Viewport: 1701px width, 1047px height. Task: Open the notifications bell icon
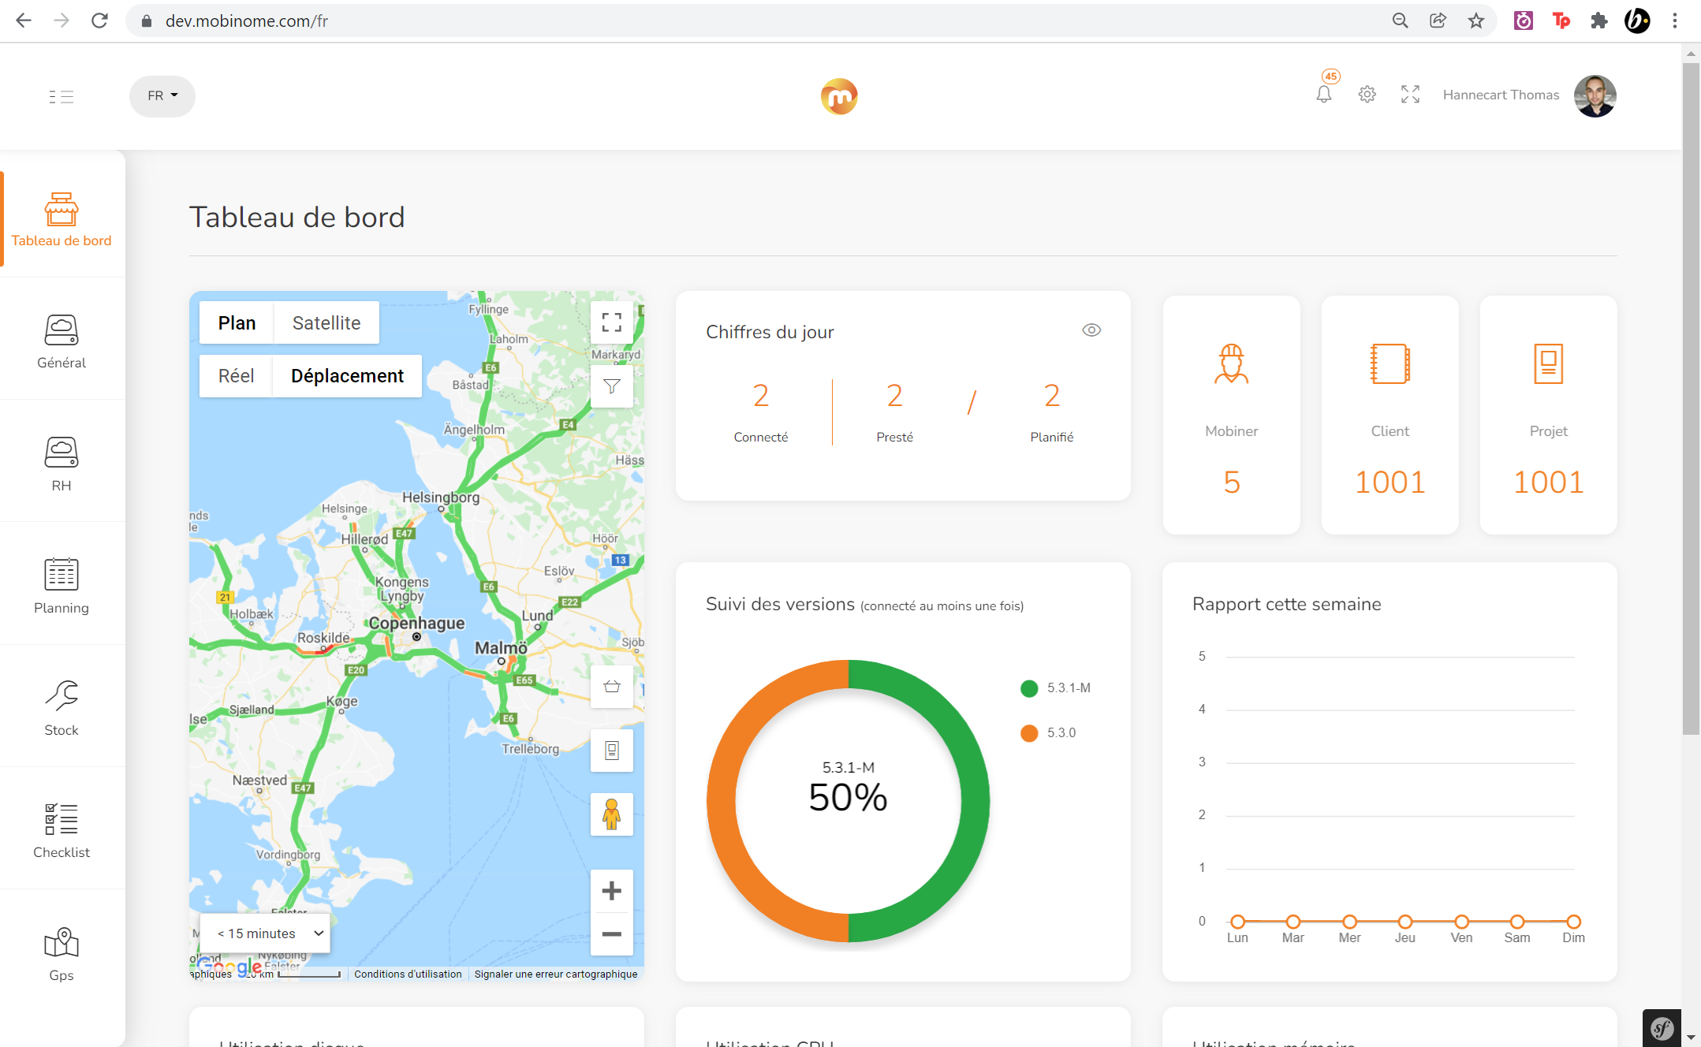[1324, 95]
